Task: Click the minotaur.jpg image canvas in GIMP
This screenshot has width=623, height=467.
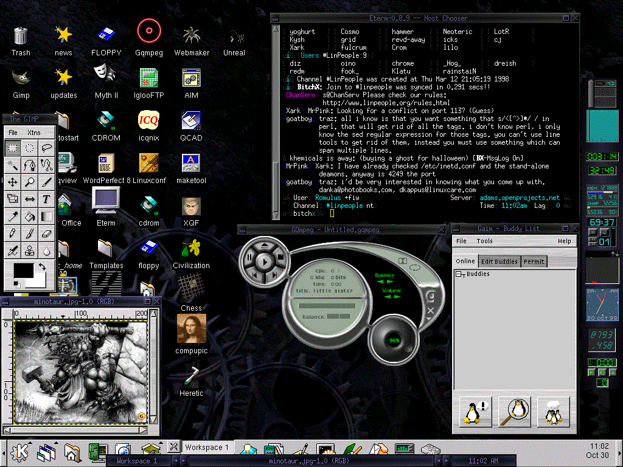Action: [x=81, y=372]
